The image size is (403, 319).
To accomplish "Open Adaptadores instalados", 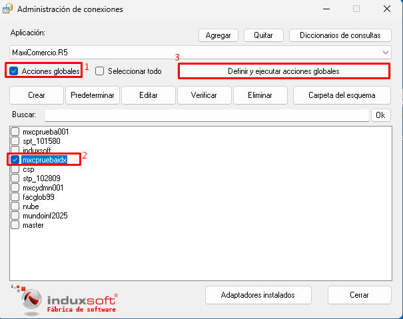I will click(257, 294).
